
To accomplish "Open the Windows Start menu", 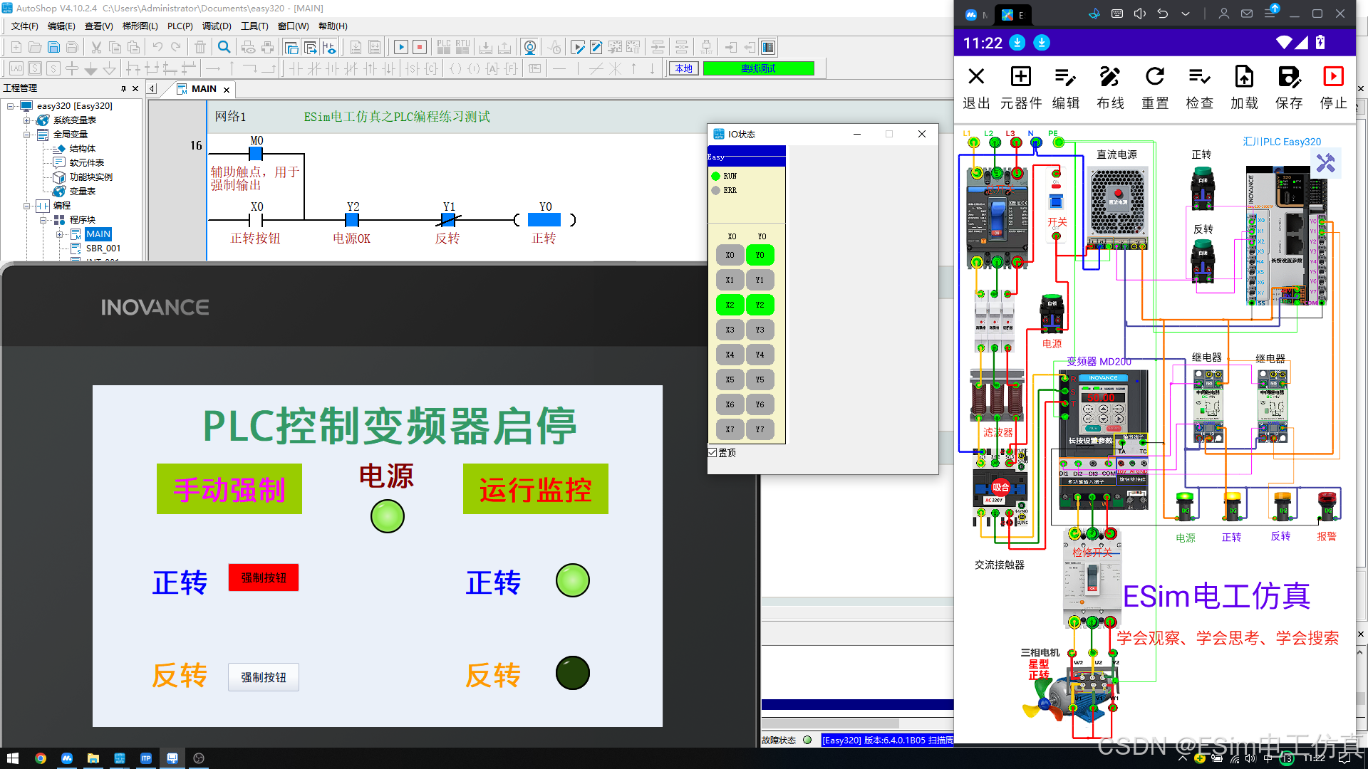I will coord(12,758).
